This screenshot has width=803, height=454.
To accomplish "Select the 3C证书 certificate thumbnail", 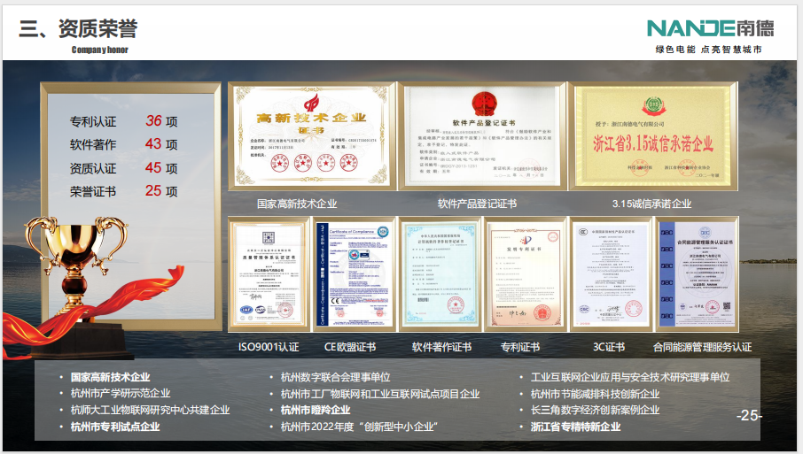I will 609,274.
